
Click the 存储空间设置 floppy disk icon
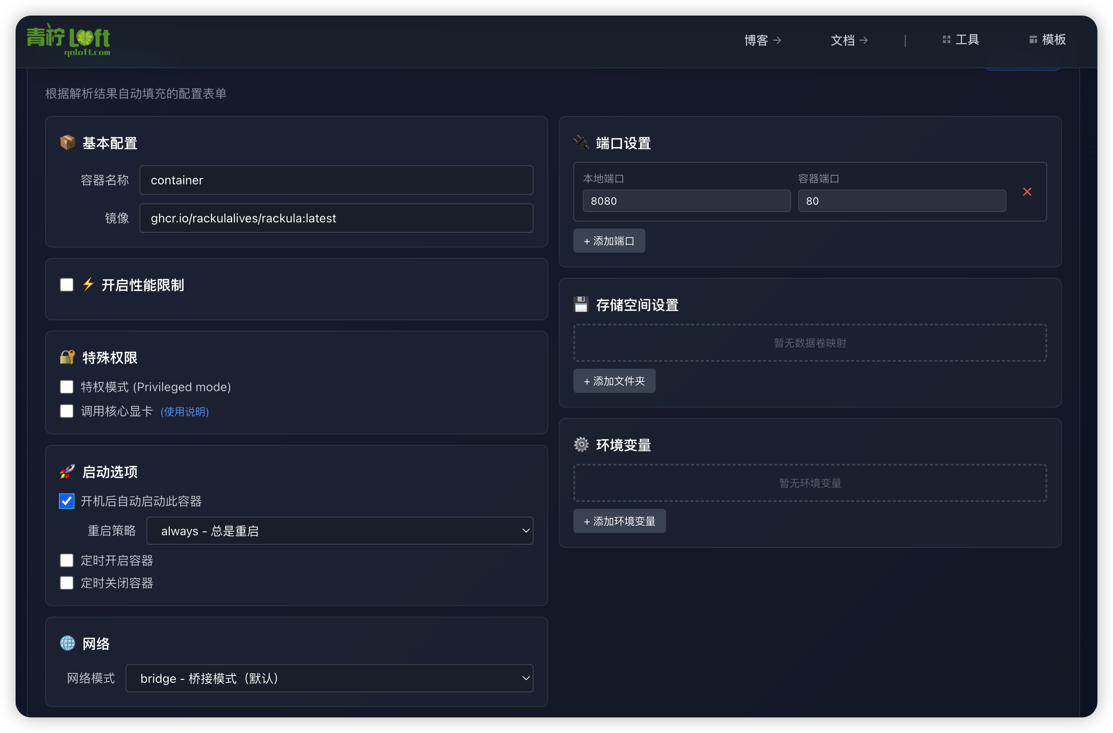tap(581, 304)
